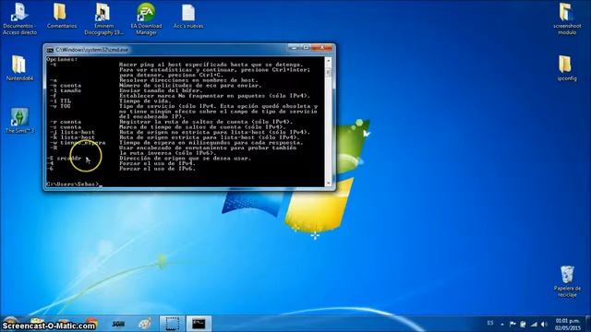Open the Nintendo64 folder icon
Viewport: 591px width, 332px height.
tap(19, 67)
